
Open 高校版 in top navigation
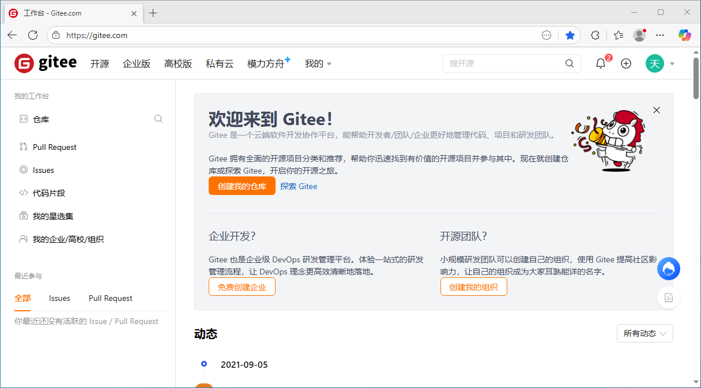(x=178, y=63)
